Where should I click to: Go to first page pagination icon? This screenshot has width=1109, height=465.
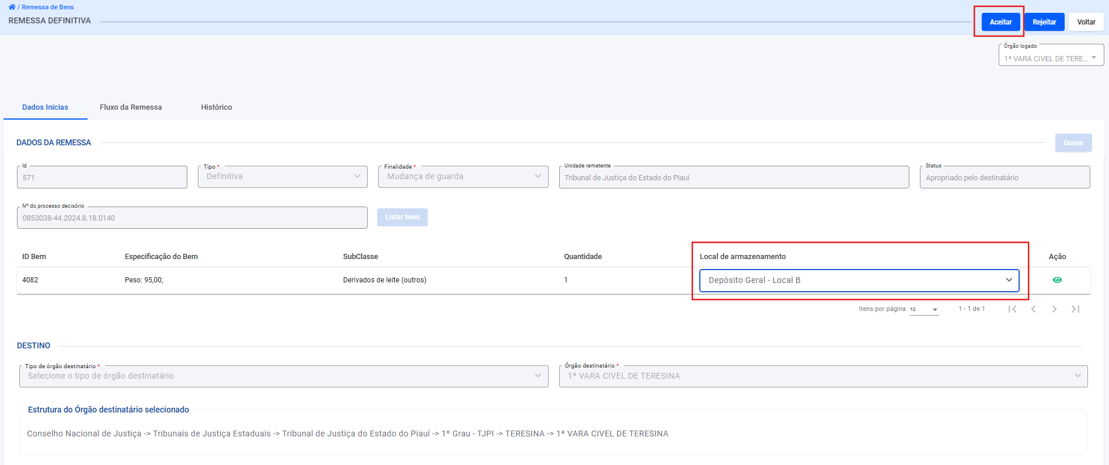tap(1012, 309)
